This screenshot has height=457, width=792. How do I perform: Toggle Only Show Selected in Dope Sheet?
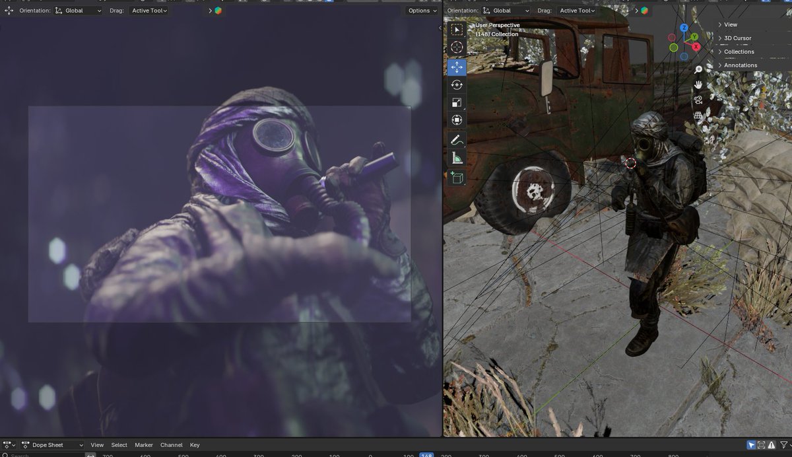coord(751,445)
